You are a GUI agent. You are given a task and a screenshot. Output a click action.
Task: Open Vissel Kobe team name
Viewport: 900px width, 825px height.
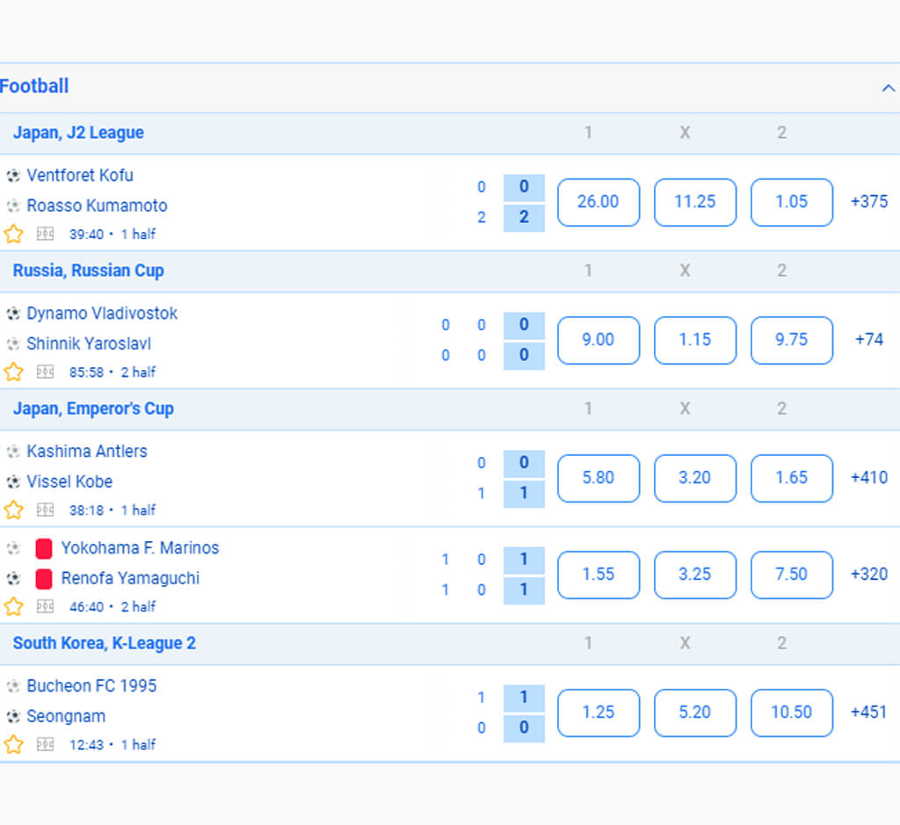click(x=69, y=482)
